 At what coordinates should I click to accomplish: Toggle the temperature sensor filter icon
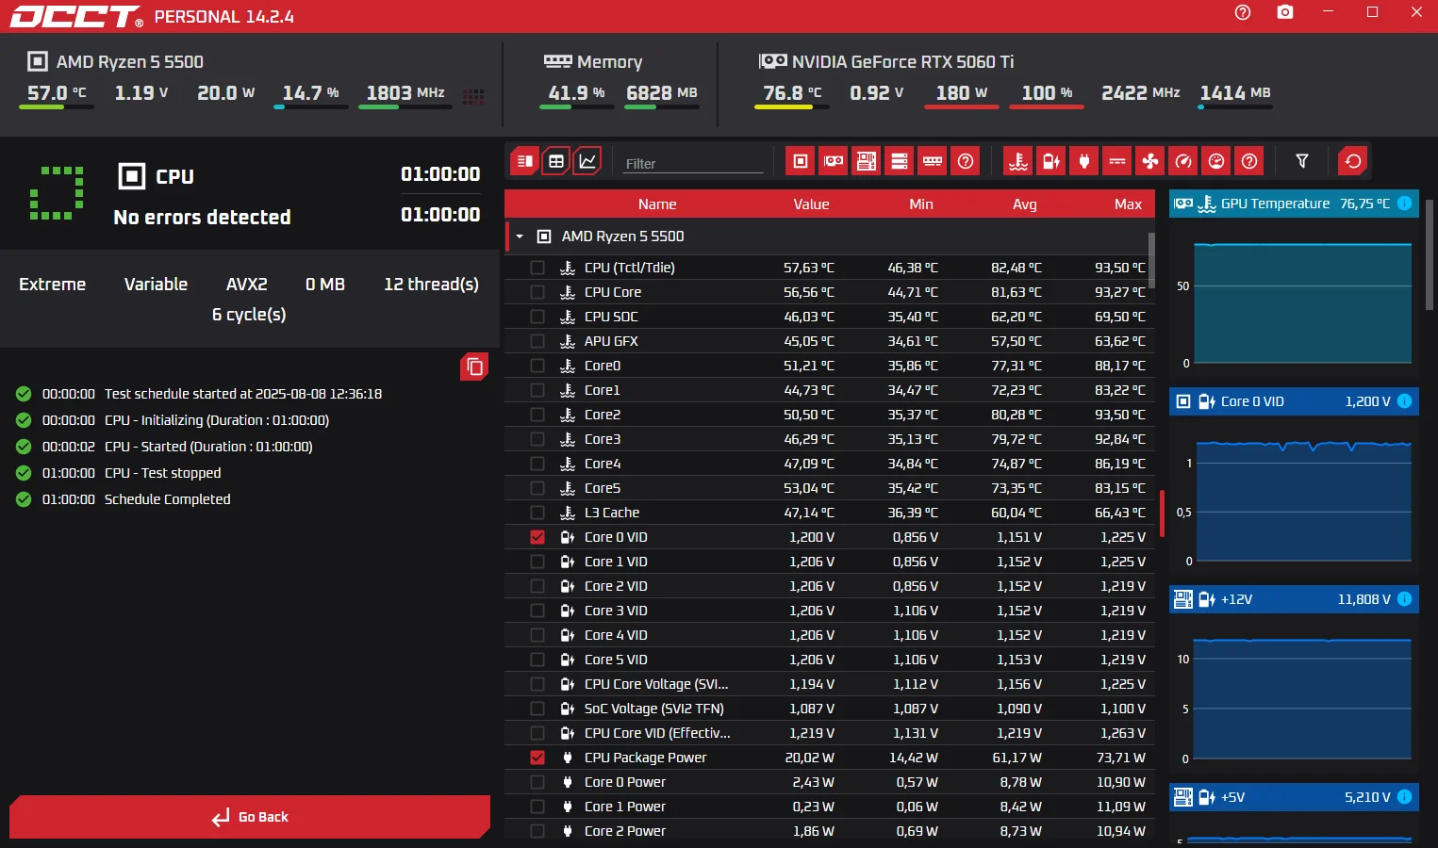tap(1018, 161)
